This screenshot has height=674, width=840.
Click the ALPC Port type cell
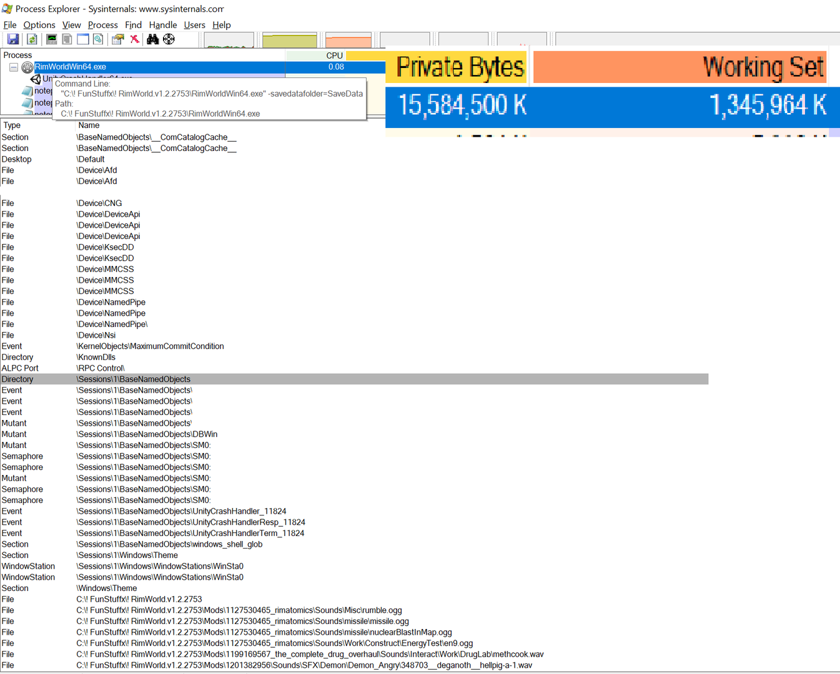(20, 368)
